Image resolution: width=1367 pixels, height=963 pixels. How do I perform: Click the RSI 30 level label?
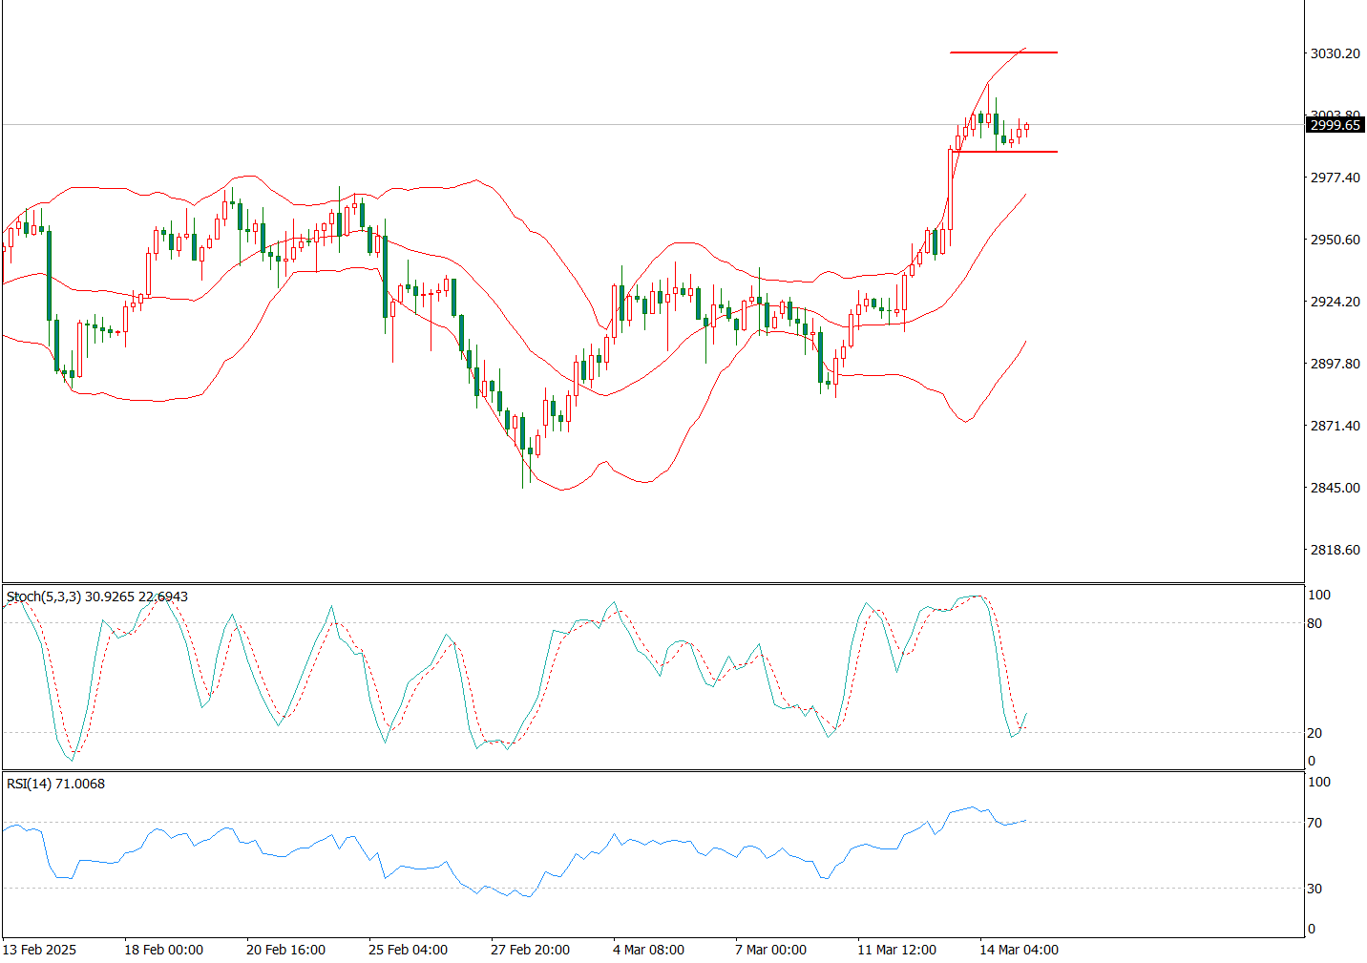1314,889
